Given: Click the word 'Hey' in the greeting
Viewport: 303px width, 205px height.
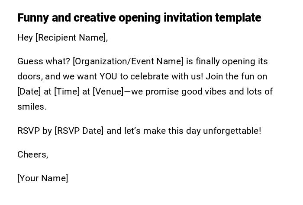Looking at the screenshot, I should (x=25, y=38).
